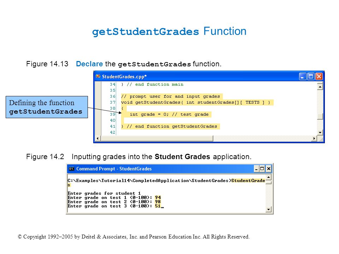
Task: Click scroll-up arrow in Command Prompt
Action: pyautogui.click(x=268, y=177)
